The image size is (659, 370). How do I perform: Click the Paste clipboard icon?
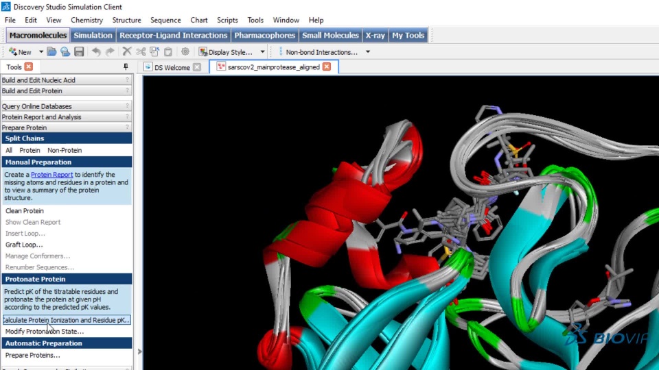click(x=168, y=51)
